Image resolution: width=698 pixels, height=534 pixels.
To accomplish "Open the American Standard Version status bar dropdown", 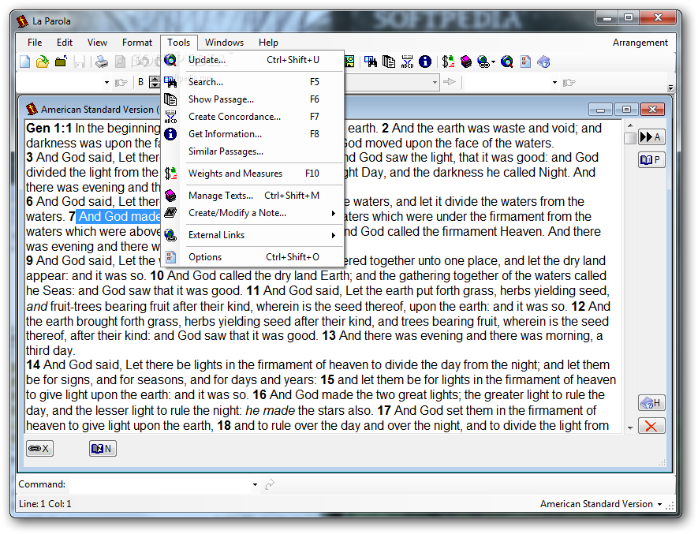I will click(x=659, y=504).
